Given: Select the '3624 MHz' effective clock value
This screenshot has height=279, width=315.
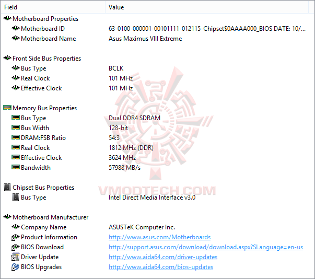Looking at the screenshot, I should (x=122, y=158).
